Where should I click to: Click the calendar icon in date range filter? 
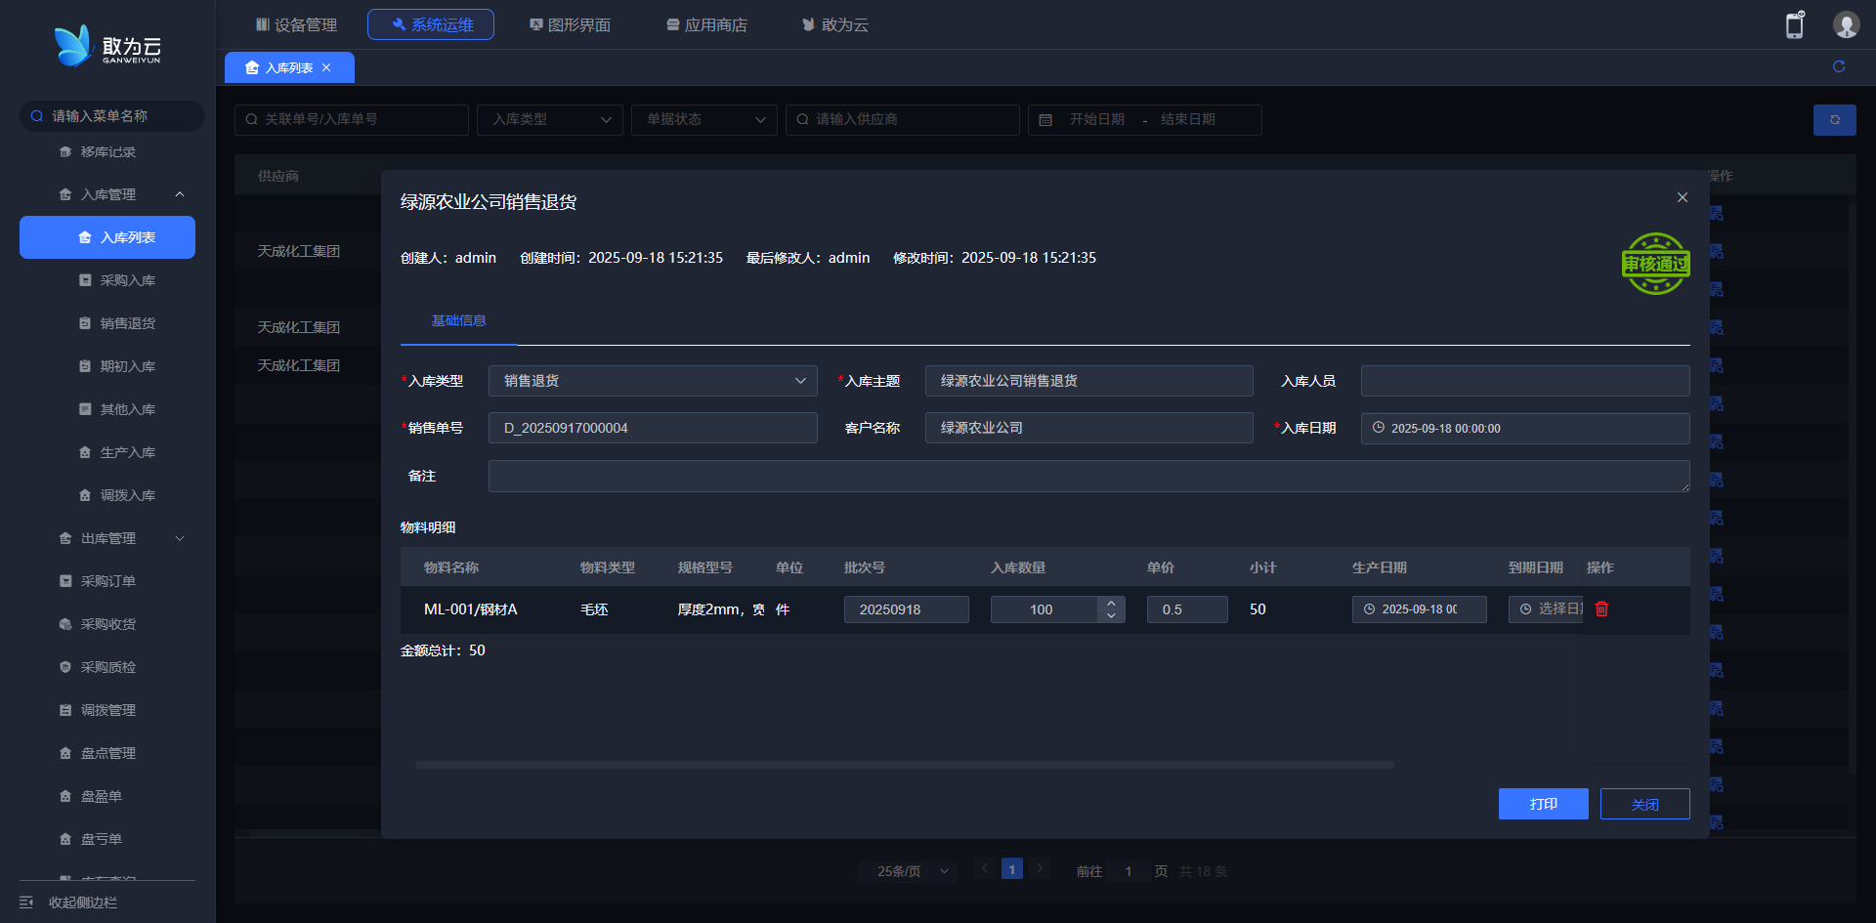[x=1045, y=119]
